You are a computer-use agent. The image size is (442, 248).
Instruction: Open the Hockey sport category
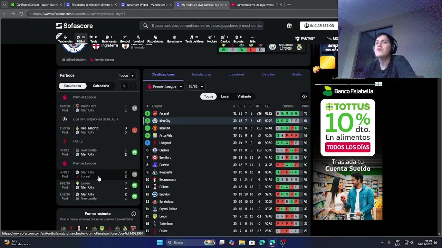coord(212,39)
